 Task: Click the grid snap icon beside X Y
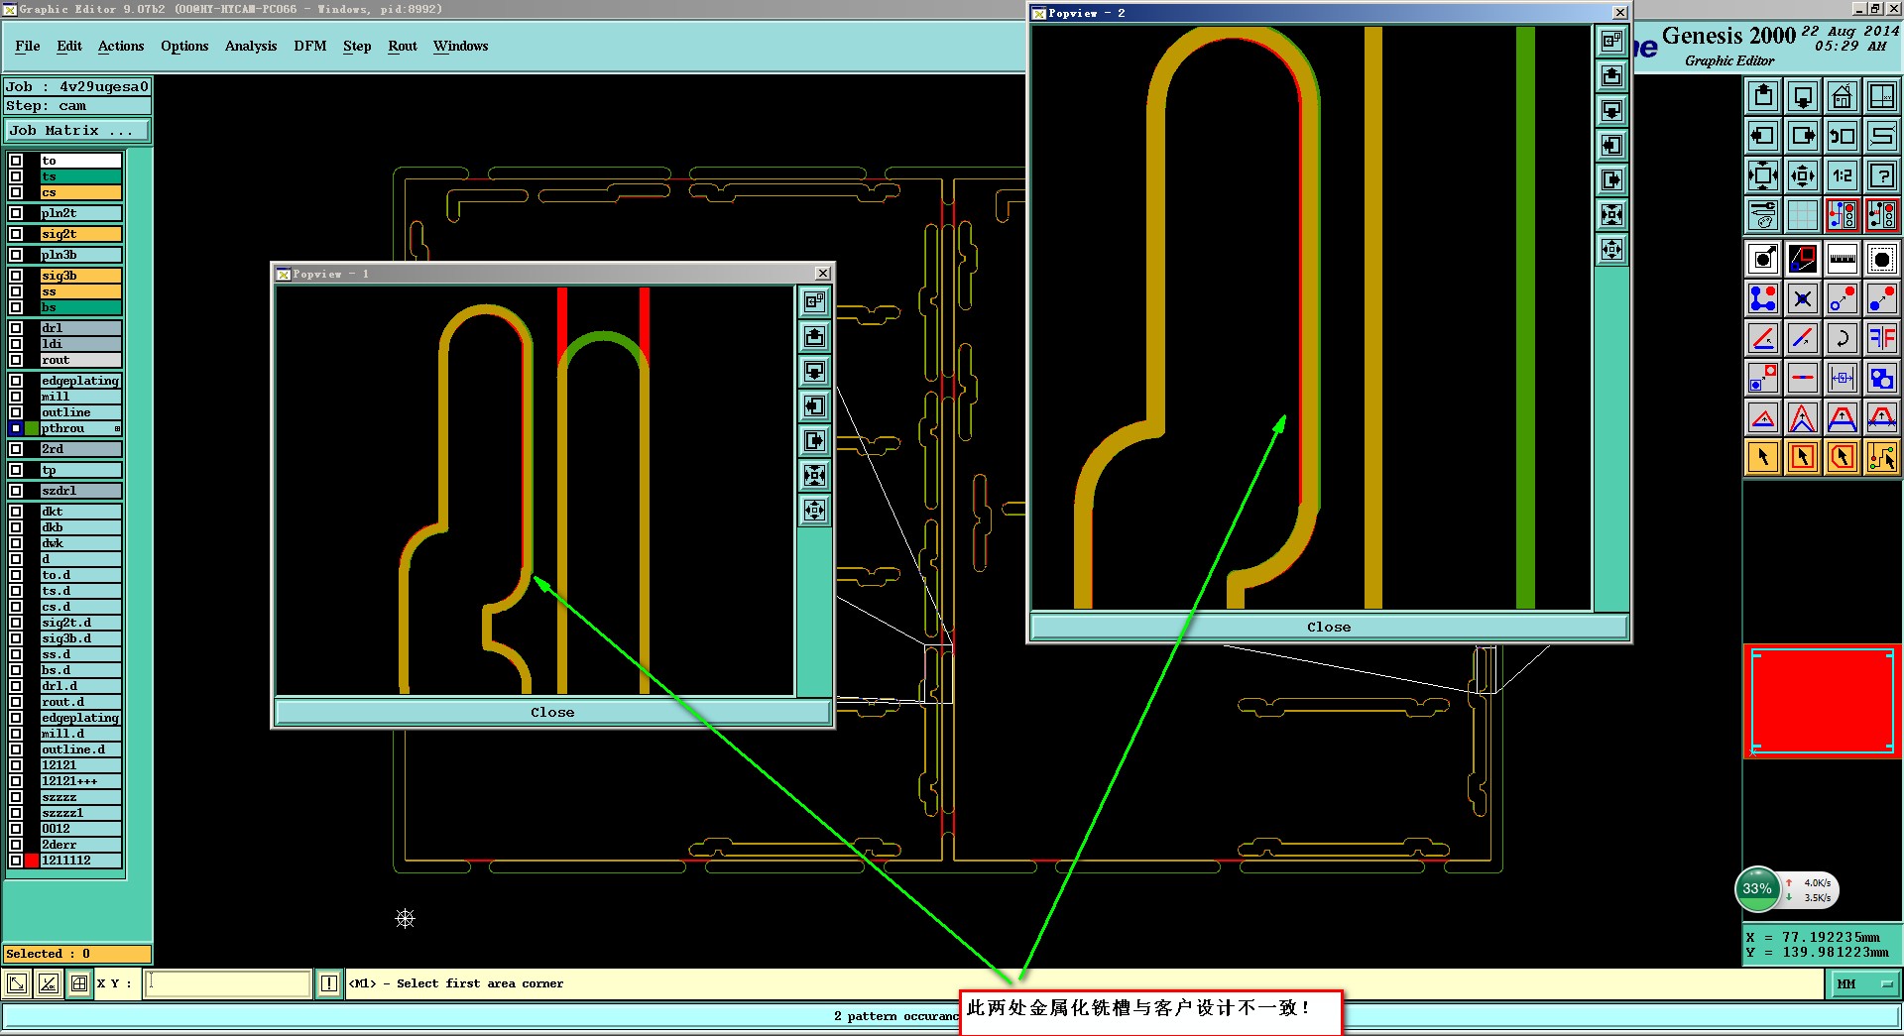click(78, 983)
